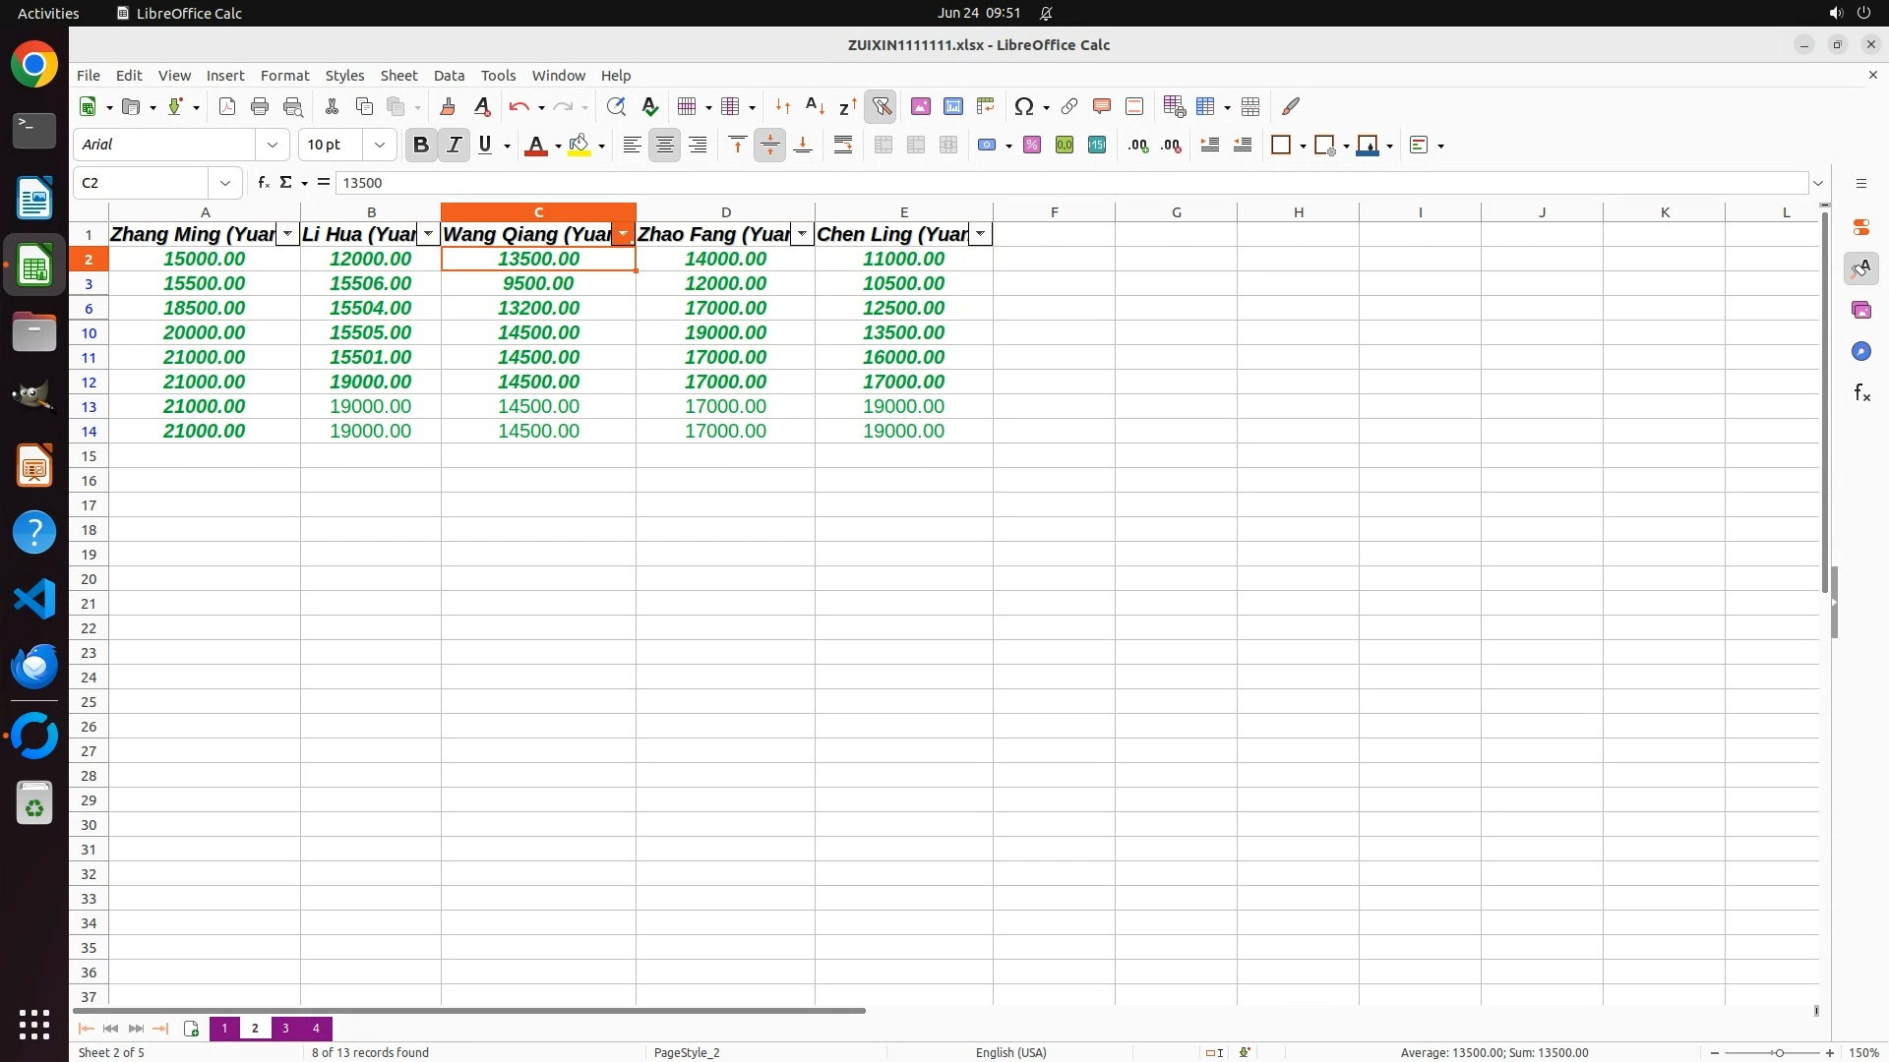Screen dimensions: 1889x1062
Task: Open the Function Wizard icon
Action: coord(263,183)
